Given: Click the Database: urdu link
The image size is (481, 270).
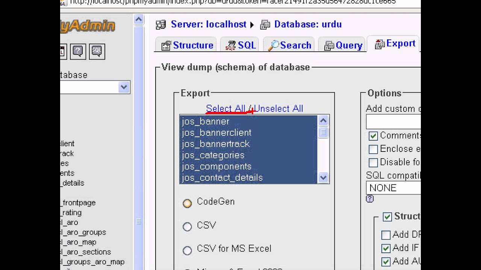Looking at the screenshot, I should point(308,24).
